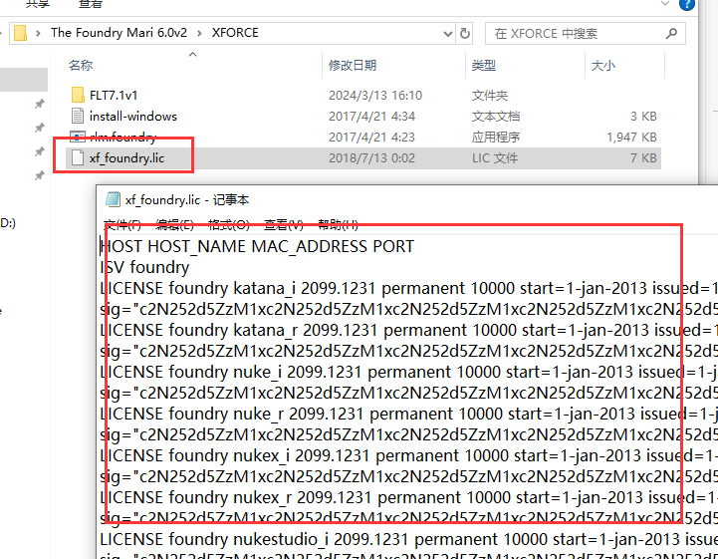The height and width of the screenshot is (559, 718).
Task: Sort by the 类型 column header
Action: pos(484,65)
